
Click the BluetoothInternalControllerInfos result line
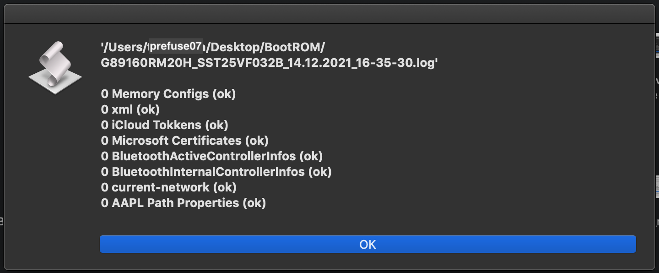point(216,172)
